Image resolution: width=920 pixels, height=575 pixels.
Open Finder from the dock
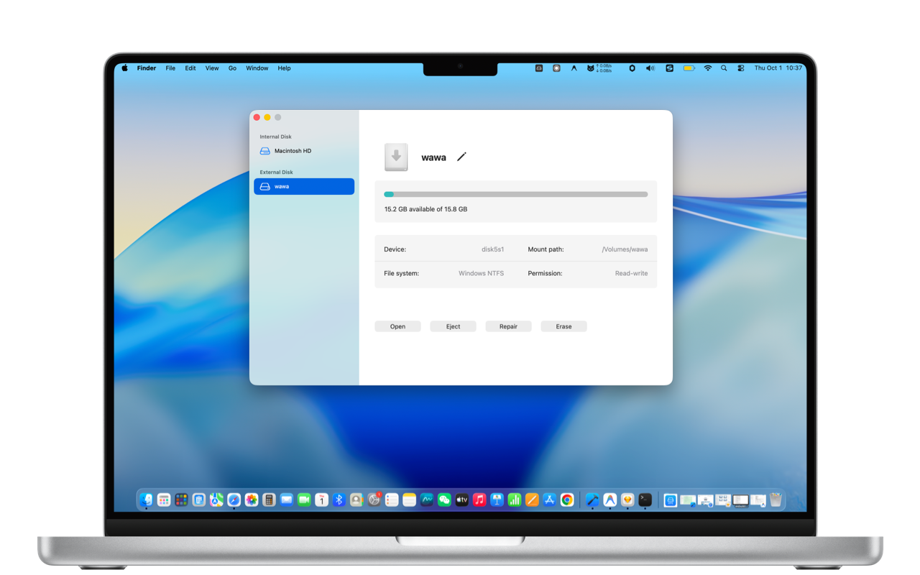[x=147, y=500]
